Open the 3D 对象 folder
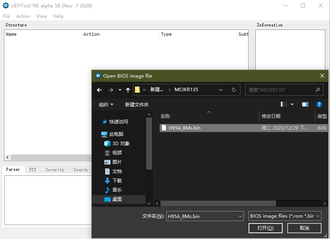 pos(121,144)
